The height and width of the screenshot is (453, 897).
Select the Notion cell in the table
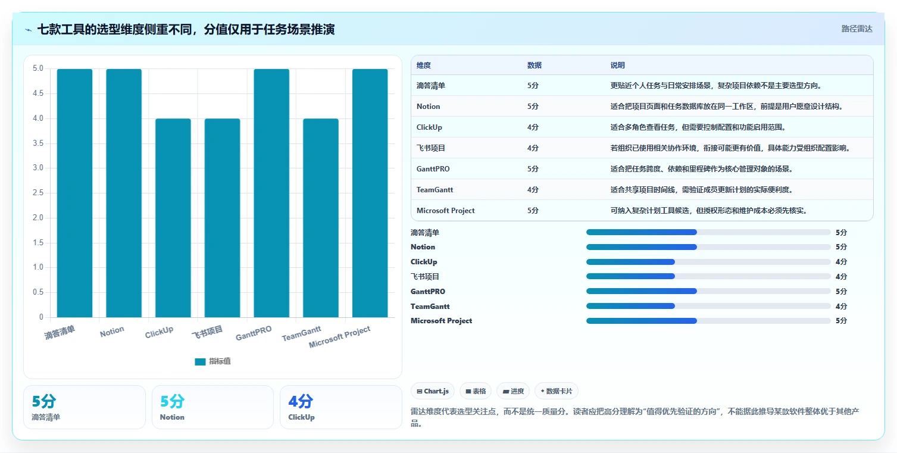[x=429, y=107]
